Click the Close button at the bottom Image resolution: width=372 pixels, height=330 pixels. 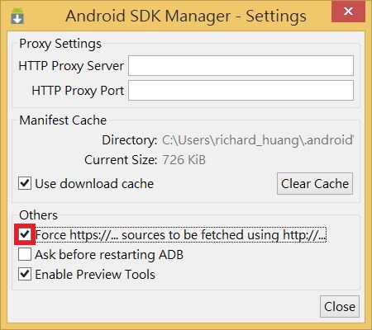click(x=340, y=307)
